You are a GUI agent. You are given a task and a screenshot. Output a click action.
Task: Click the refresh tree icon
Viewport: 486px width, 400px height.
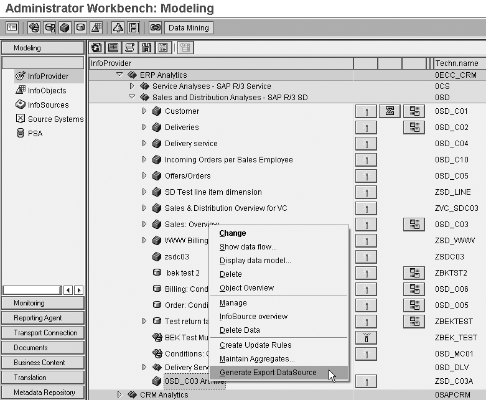click(x=96, y=47)
